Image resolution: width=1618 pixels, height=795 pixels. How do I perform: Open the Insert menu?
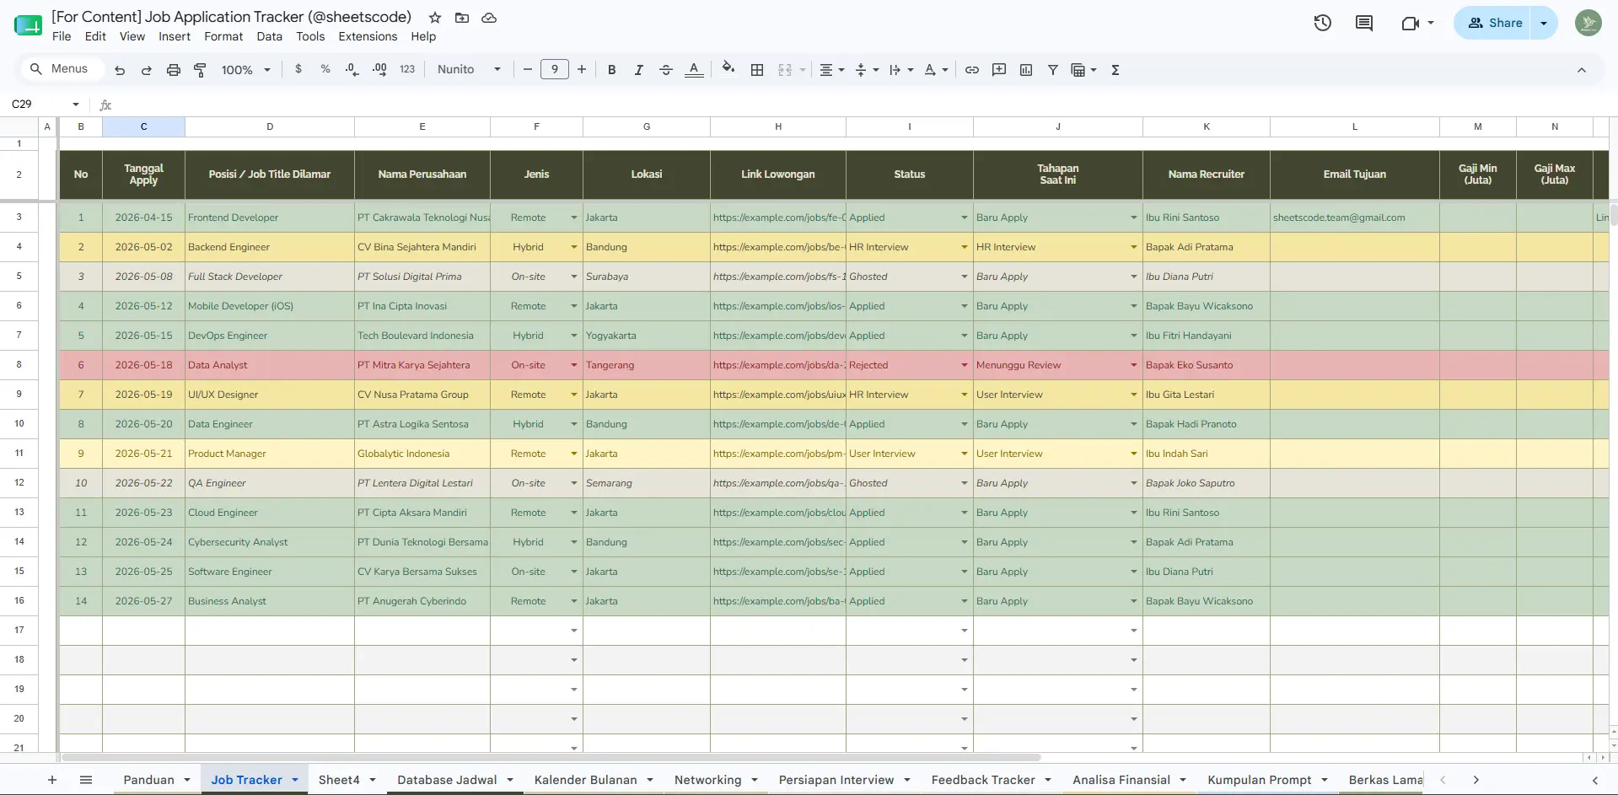pos(175,36)
